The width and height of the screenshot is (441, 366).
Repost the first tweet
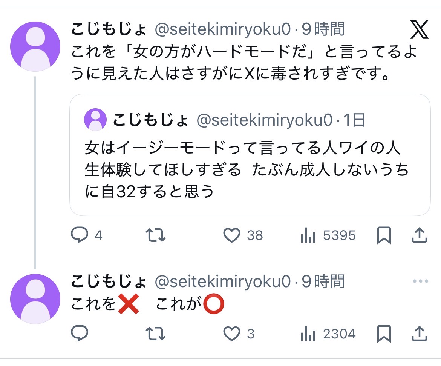pos(156,236)
